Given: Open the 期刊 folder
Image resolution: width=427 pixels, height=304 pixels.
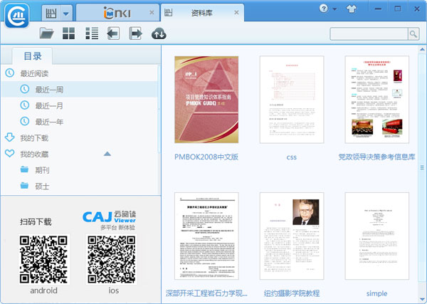Looking at the screenshot, I should (x=42, y=170).
